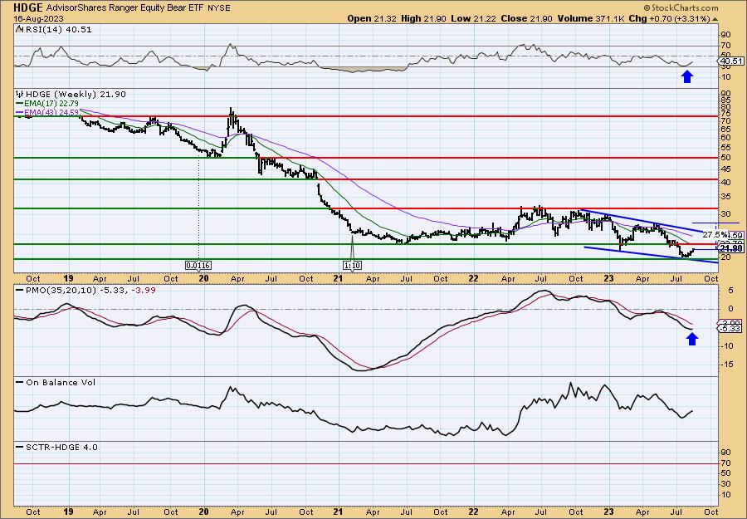The height and width of the screenshot is (519, 747).
Task: Click the 21.90 last price tag
Action: tap(731, 249)
